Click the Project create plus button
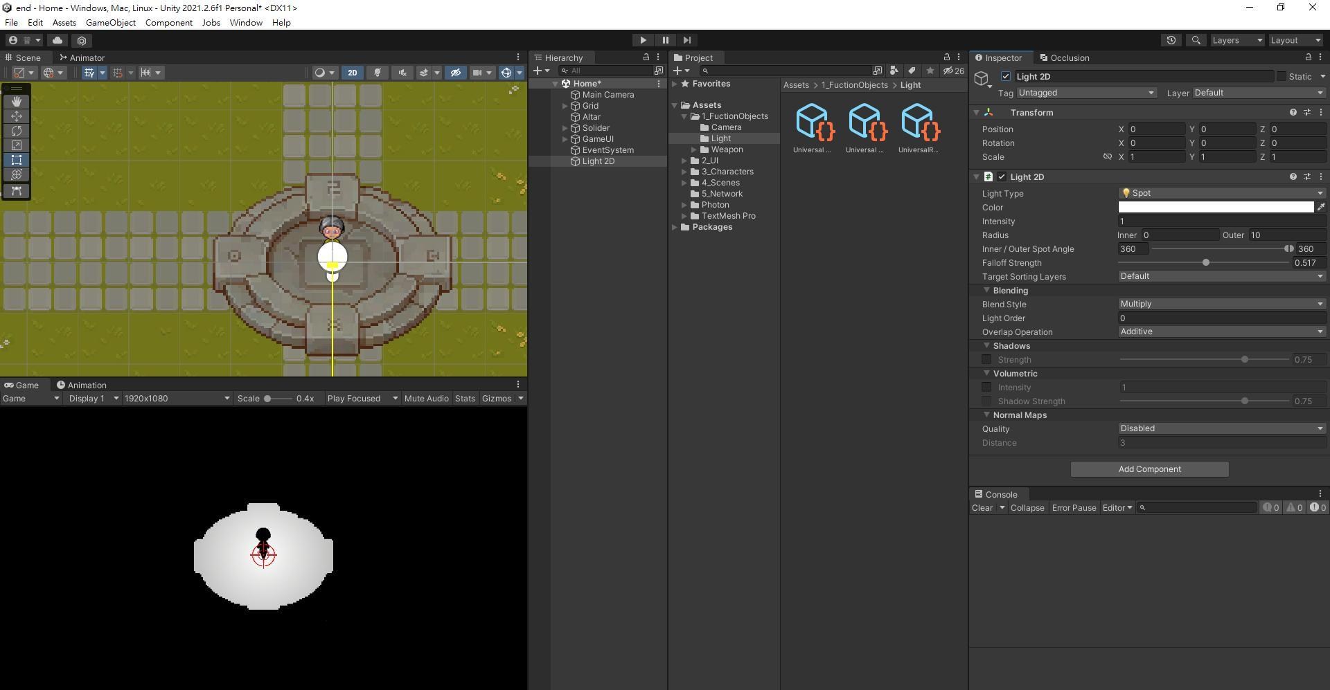1330x690 pixels. 677,71
